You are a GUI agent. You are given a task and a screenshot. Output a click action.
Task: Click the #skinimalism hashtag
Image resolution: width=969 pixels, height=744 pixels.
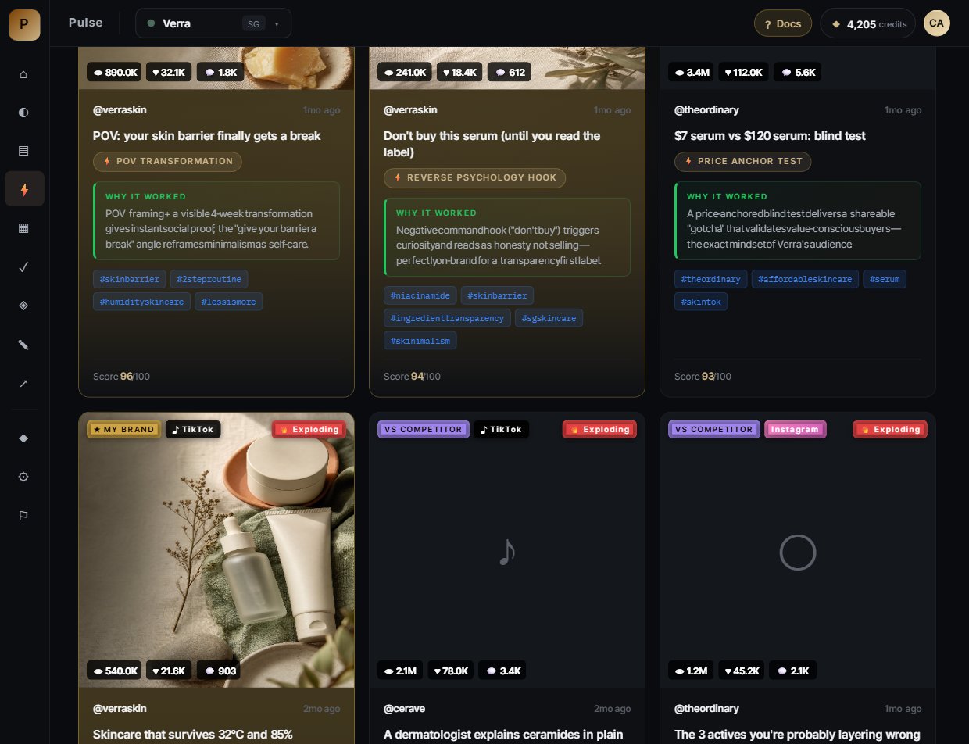pos(420,341)
